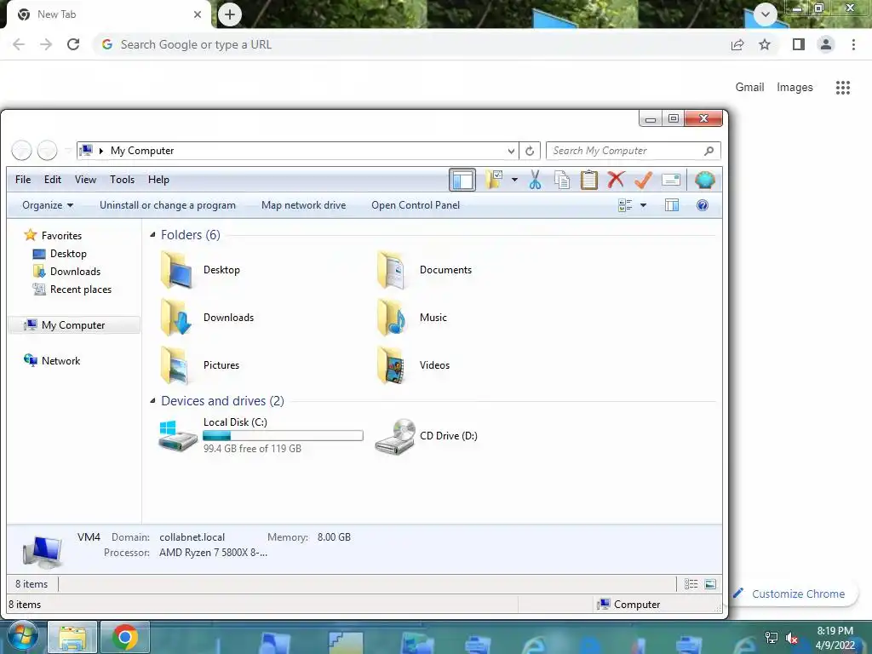Click the Copy icon in Explorer toolbar

pyautogui.click(x=562, y=180)
